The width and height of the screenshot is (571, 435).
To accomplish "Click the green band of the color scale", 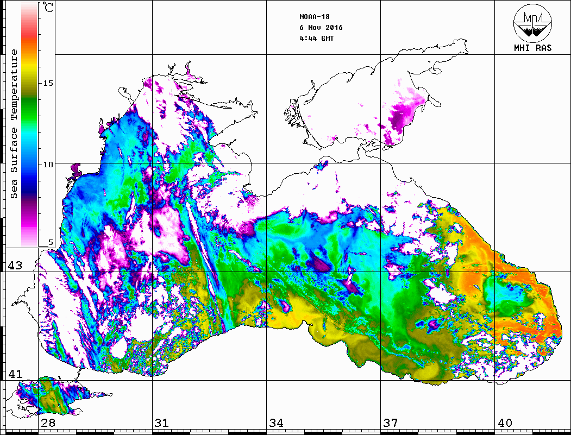I will 29,109.
